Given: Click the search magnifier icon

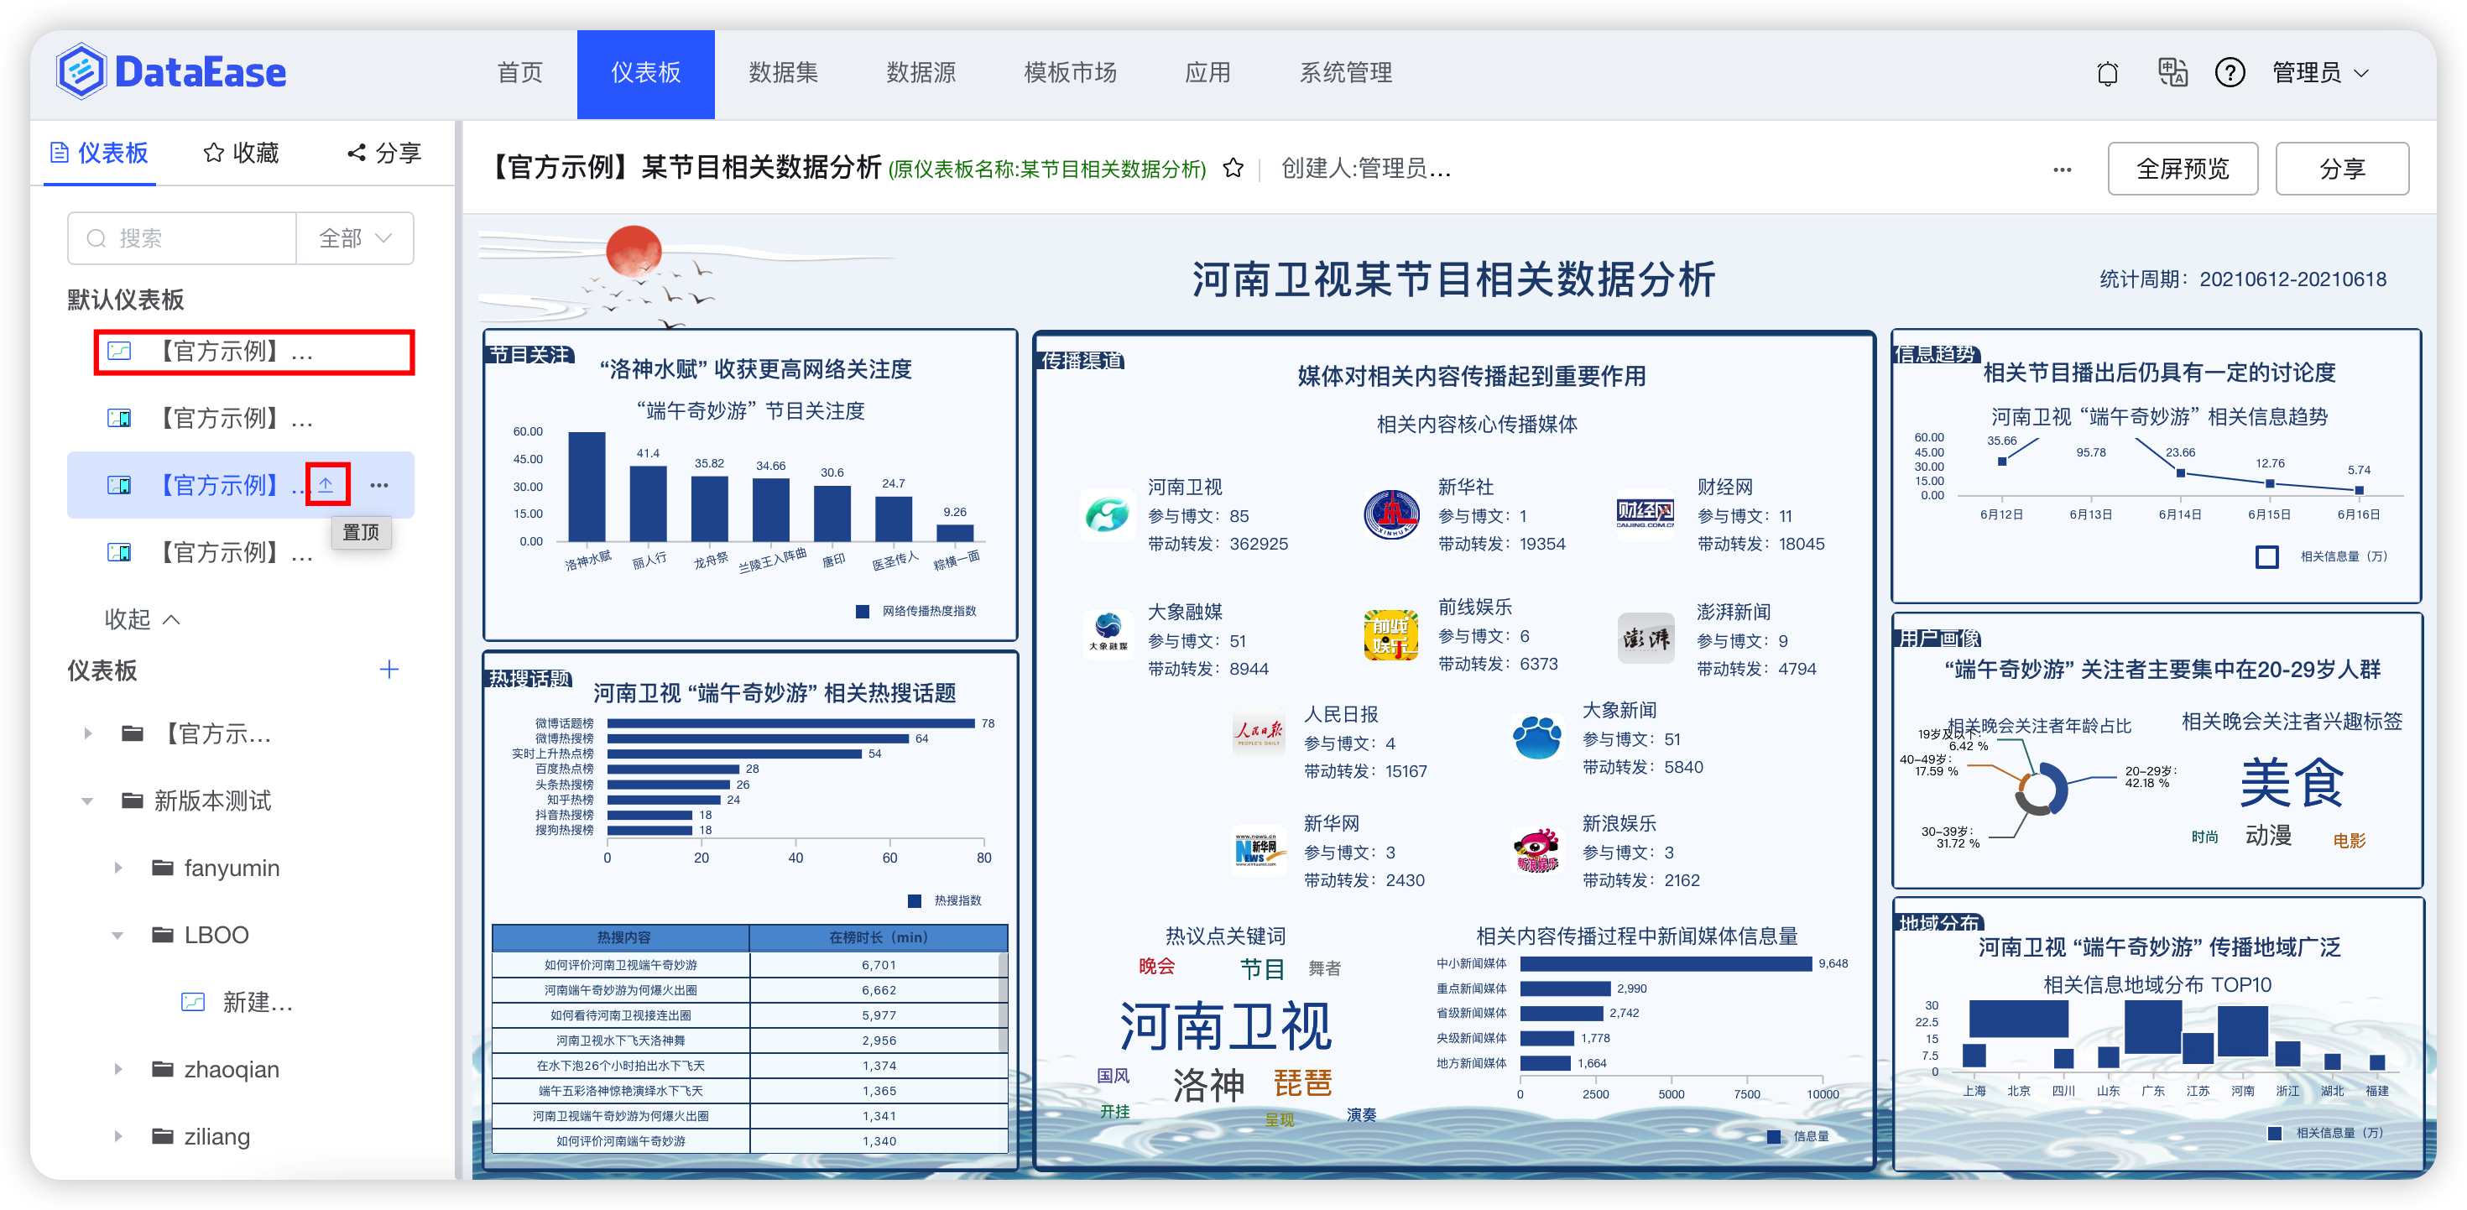Looking at the screenshot, I should click(96, 238).
